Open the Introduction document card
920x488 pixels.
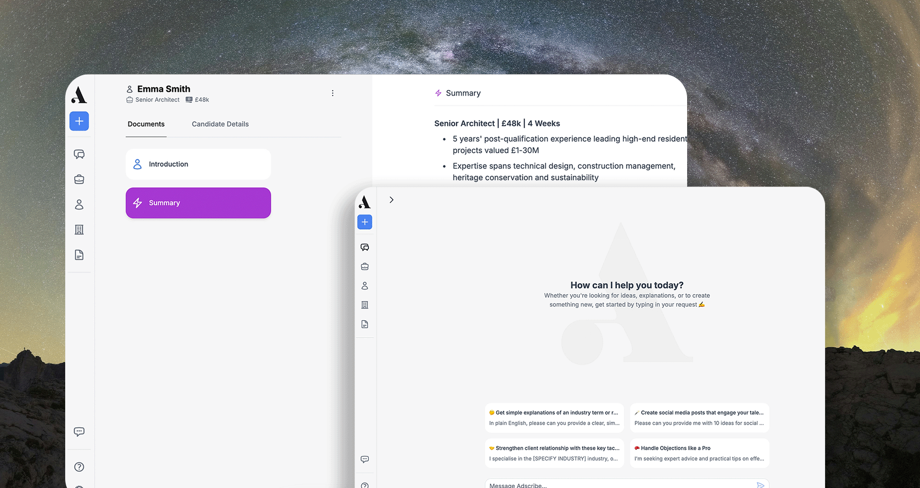point(198,164)
